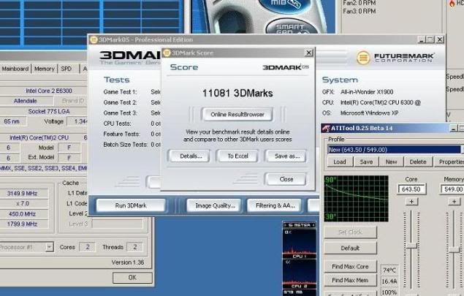Click New profile button in ATITool
The image size is (464, 296).
click(x=391, y=162)
